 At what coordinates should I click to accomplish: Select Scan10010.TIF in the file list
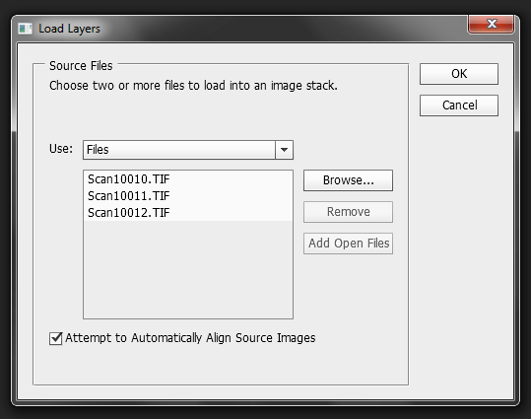tap(129, 179)
